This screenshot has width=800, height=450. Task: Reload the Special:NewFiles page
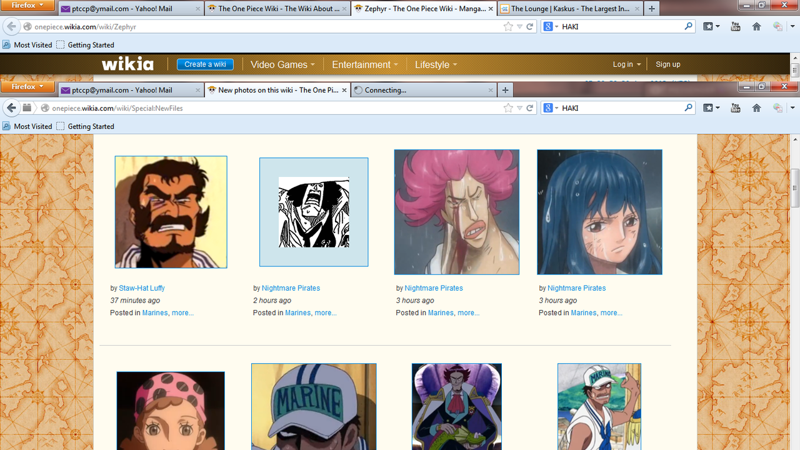tap(530, 108)
